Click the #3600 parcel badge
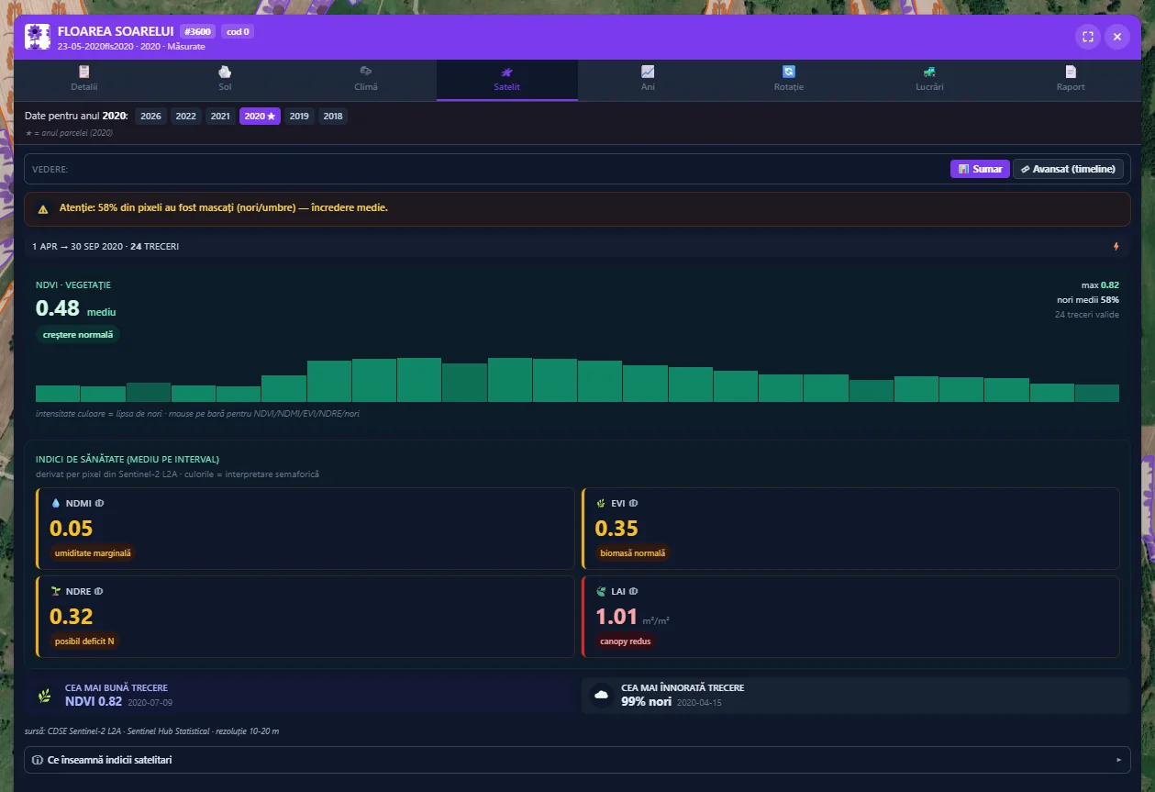1155x792 pixels. click(198, 31)
